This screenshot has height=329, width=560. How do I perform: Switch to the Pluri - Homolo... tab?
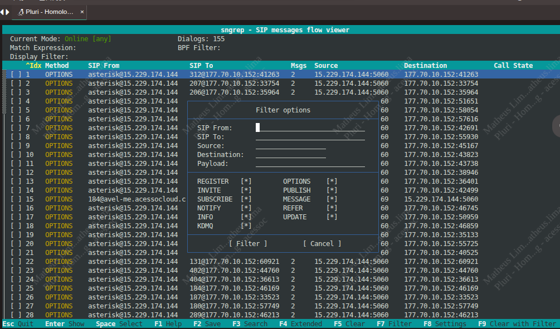(x=49, y=12)
